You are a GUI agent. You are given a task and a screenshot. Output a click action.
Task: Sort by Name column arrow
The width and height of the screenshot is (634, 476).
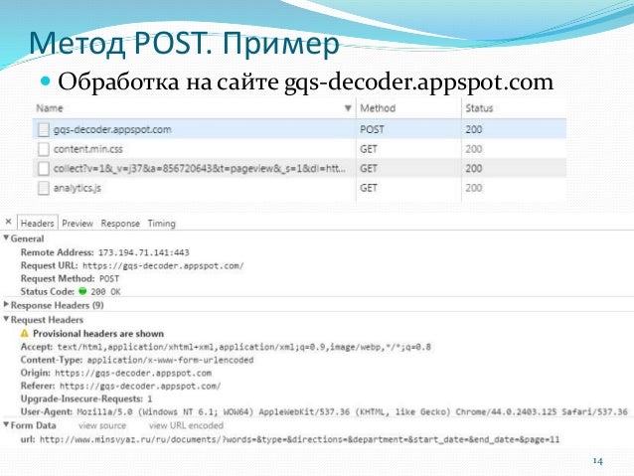tap(348, 108)
